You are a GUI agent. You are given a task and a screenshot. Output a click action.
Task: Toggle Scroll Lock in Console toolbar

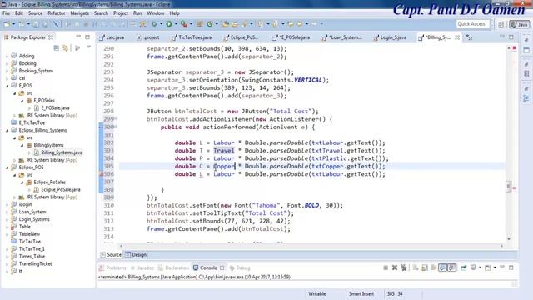pyautogui.click(x=425, y=267)
